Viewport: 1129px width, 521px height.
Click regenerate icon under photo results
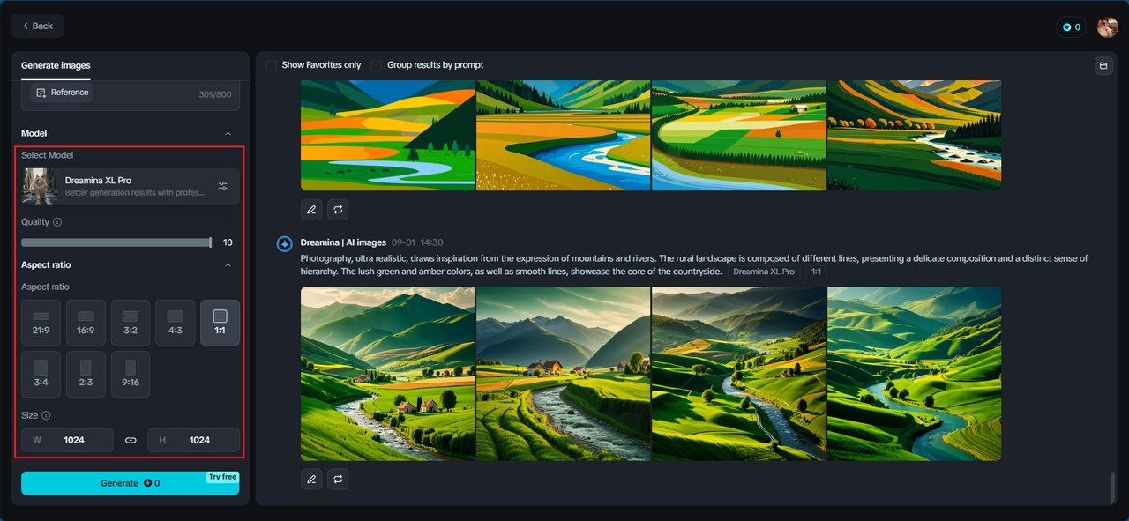click(338, 480)
